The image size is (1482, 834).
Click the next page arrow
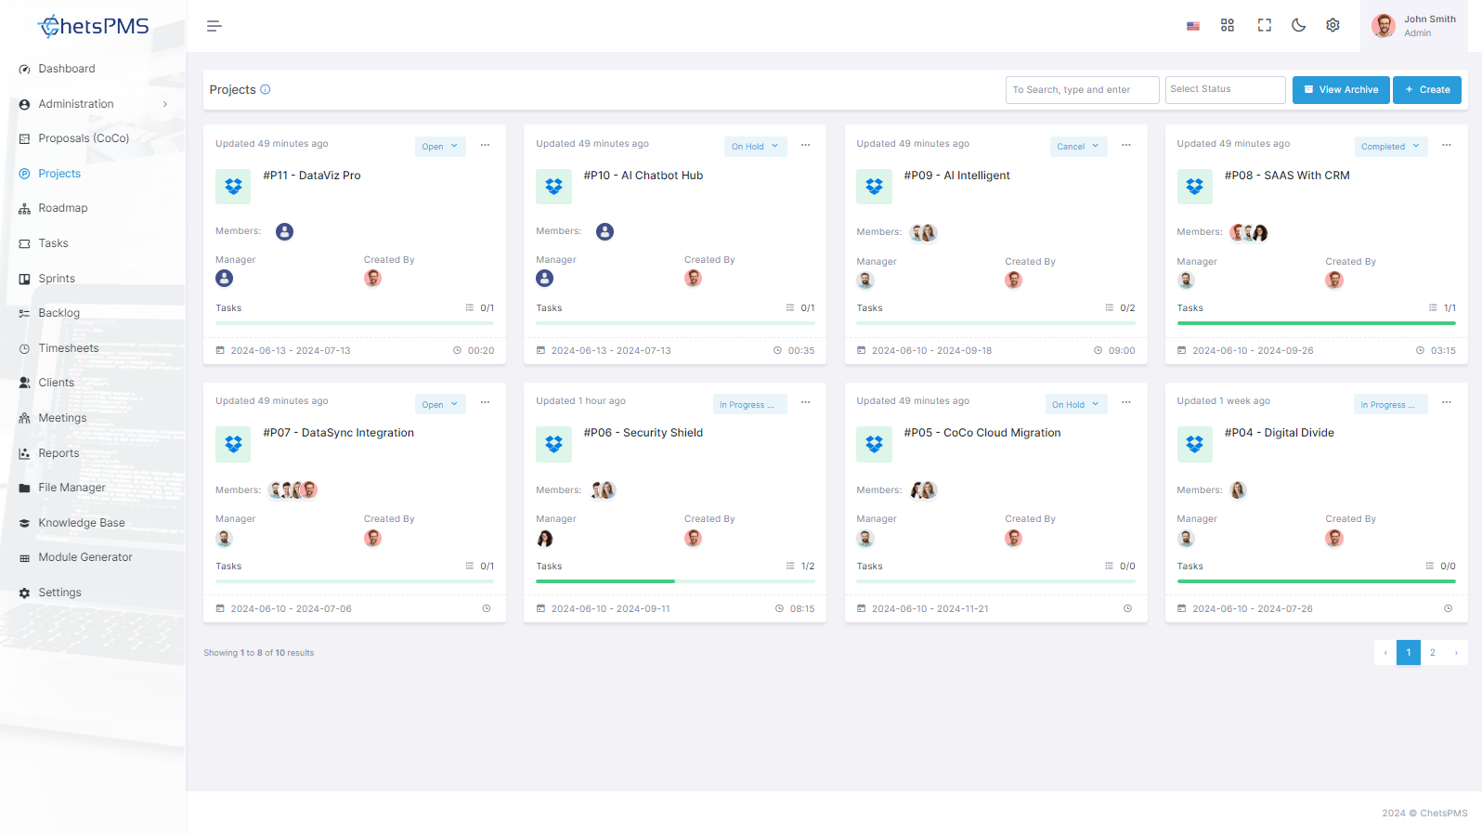click(1456, 653)
